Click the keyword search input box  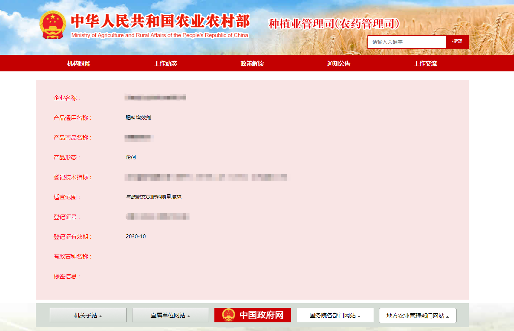(406, 41)
